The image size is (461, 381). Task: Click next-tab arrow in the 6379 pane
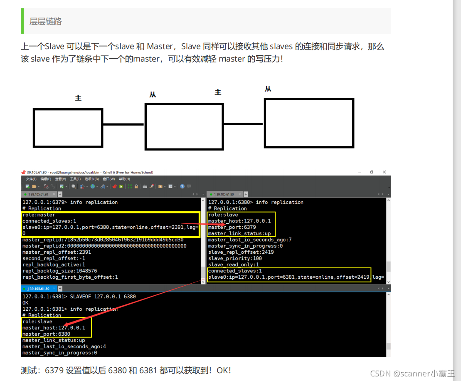(x=197, y=195)
